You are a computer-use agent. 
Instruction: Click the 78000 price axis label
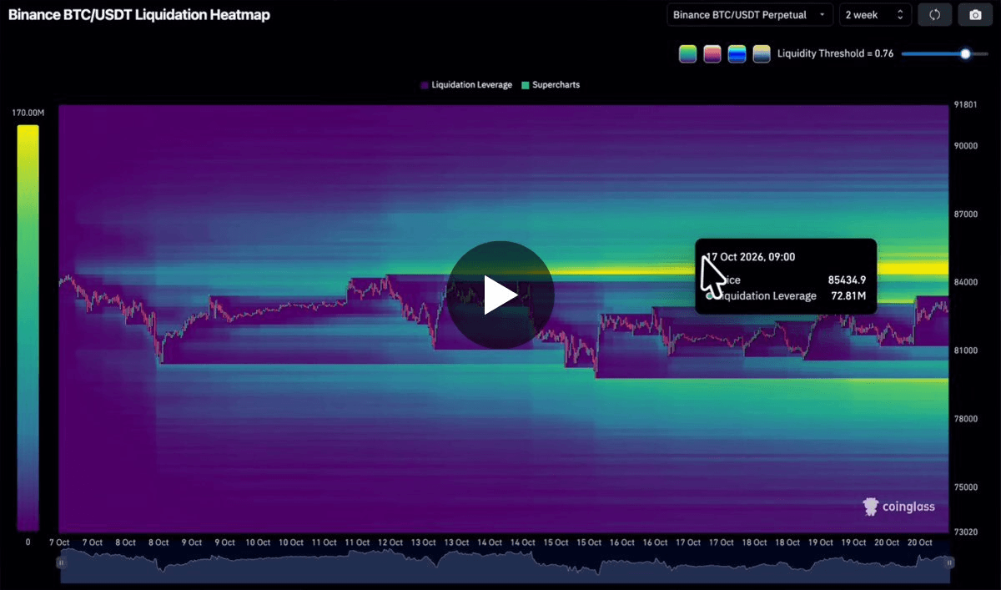(x=966, y=419)
